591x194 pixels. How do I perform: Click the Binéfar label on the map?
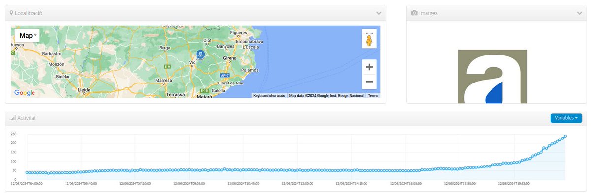click(63, 77)
